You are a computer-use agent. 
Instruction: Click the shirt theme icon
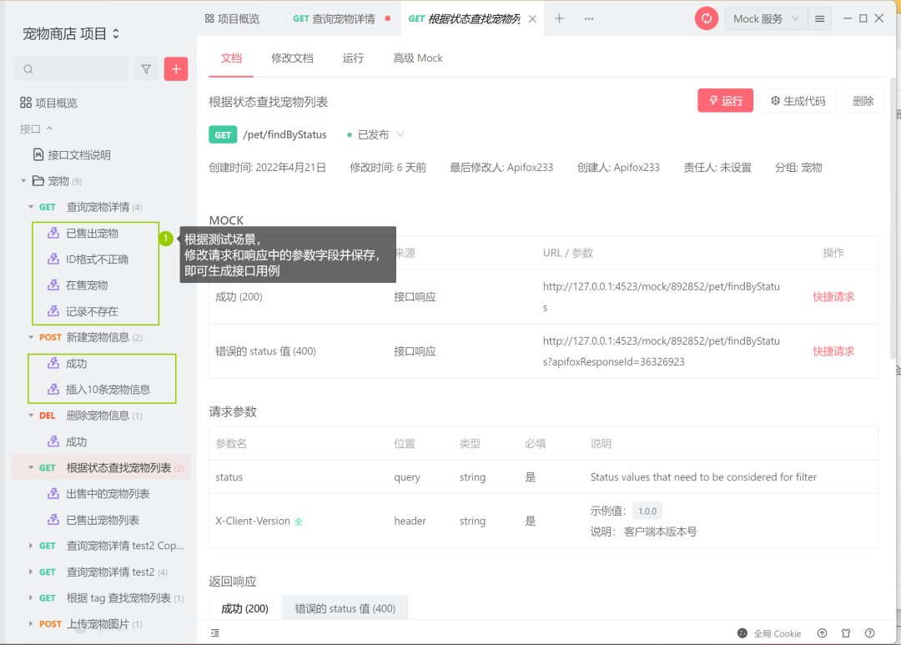(x=846, y=633)
